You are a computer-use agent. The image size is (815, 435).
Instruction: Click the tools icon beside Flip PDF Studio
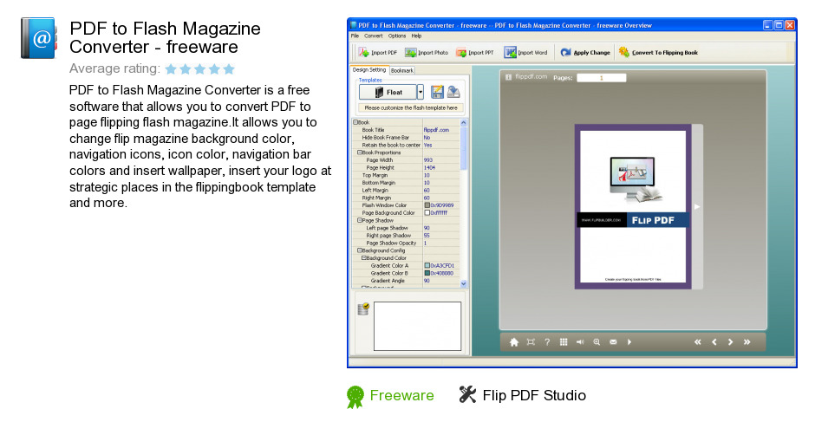(x=467, y=394)
